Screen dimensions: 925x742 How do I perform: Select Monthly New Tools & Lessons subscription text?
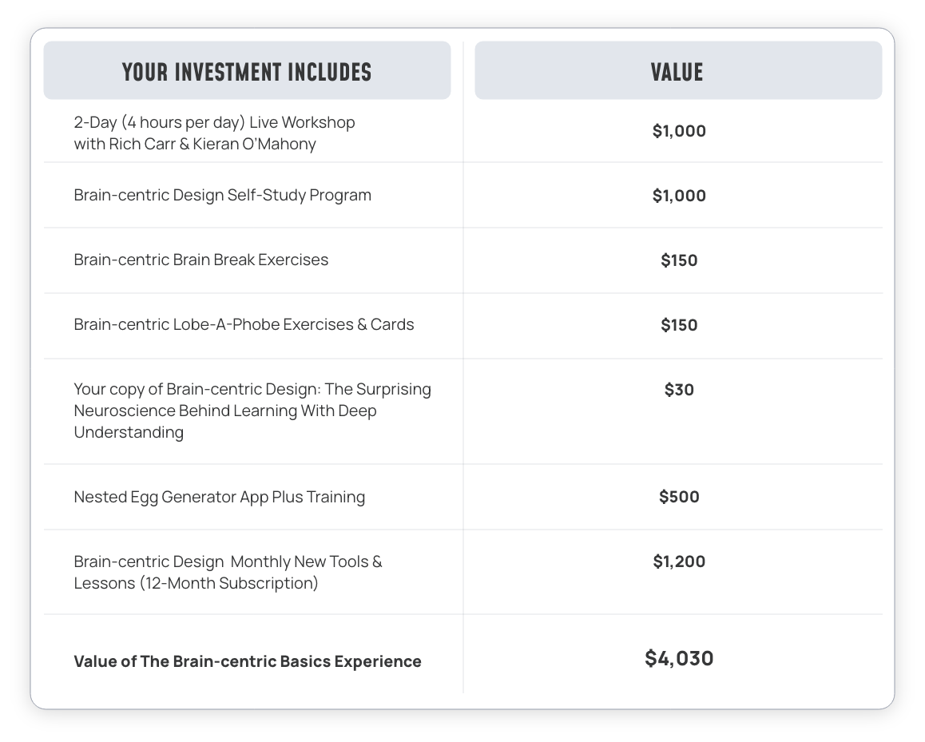[228, 572]
